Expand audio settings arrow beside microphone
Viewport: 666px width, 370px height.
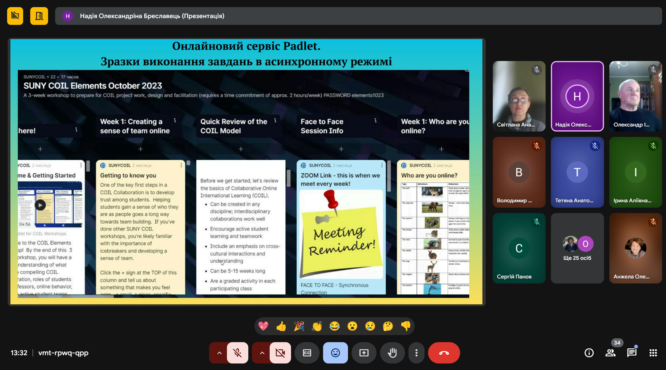219,353
